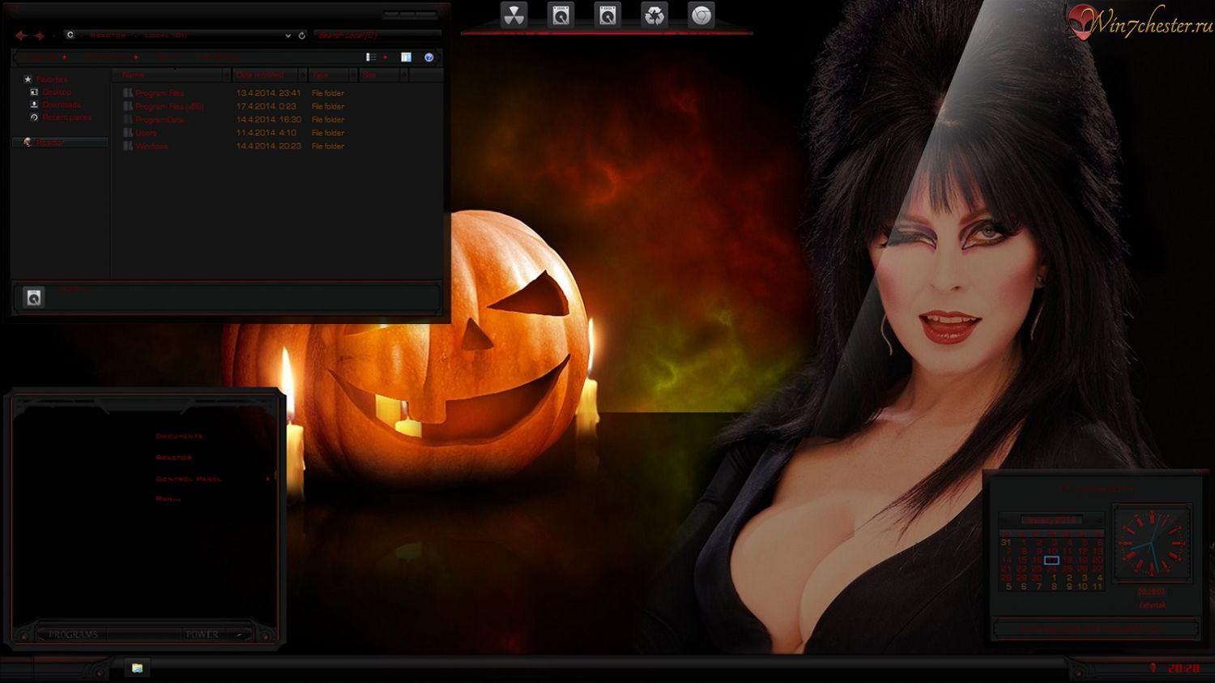
Task: Open the view options dropdown arrow
Action: 385,58
